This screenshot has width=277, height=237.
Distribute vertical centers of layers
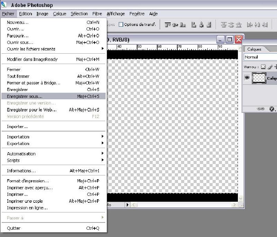(231, 25)
